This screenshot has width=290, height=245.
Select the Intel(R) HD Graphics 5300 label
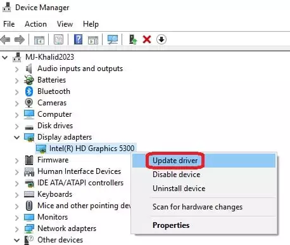(x=92, y=149)
